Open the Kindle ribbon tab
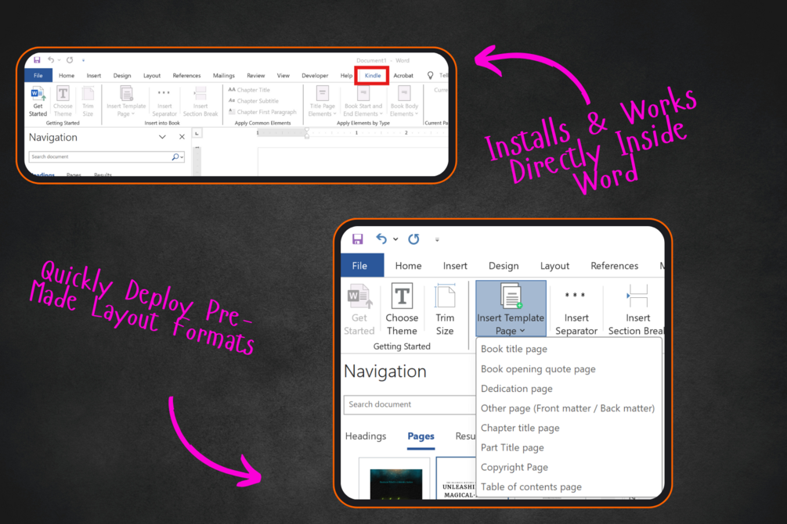 click(x=373, y=76)
